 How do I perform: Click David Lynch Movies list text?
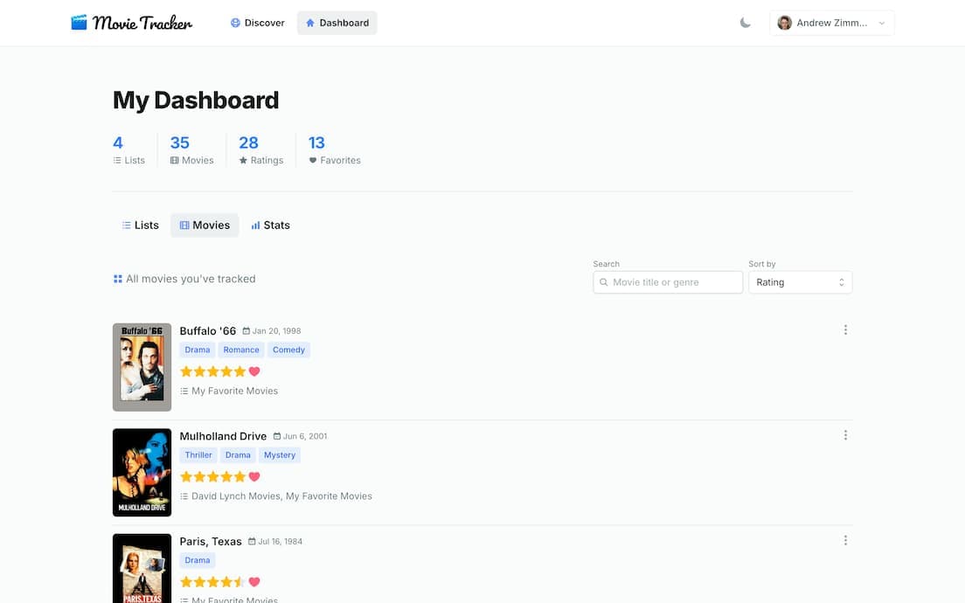click(x=236, y=496)
